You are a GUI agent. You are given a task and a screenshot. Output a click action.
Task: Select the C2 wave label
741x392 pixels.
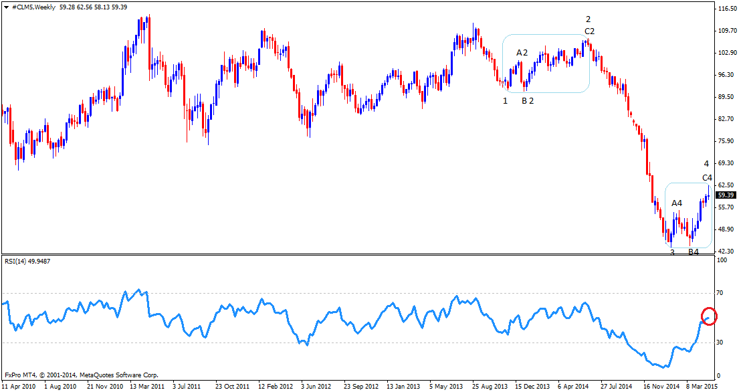pos(589,31)
